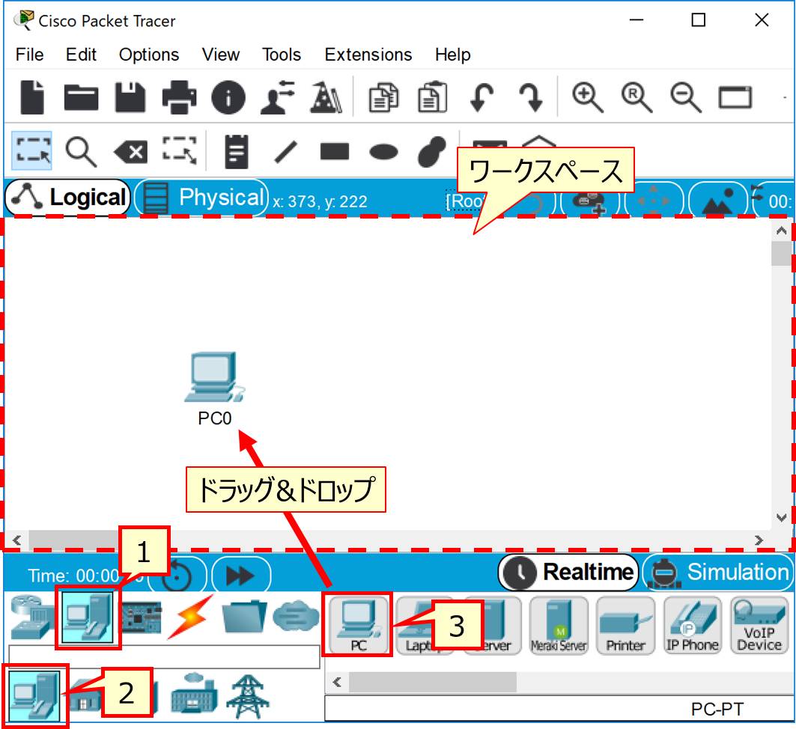The width and height of the screenshot is (796, 729).
Task: Select PC0 in the workspace
Action: click(214, 388)
